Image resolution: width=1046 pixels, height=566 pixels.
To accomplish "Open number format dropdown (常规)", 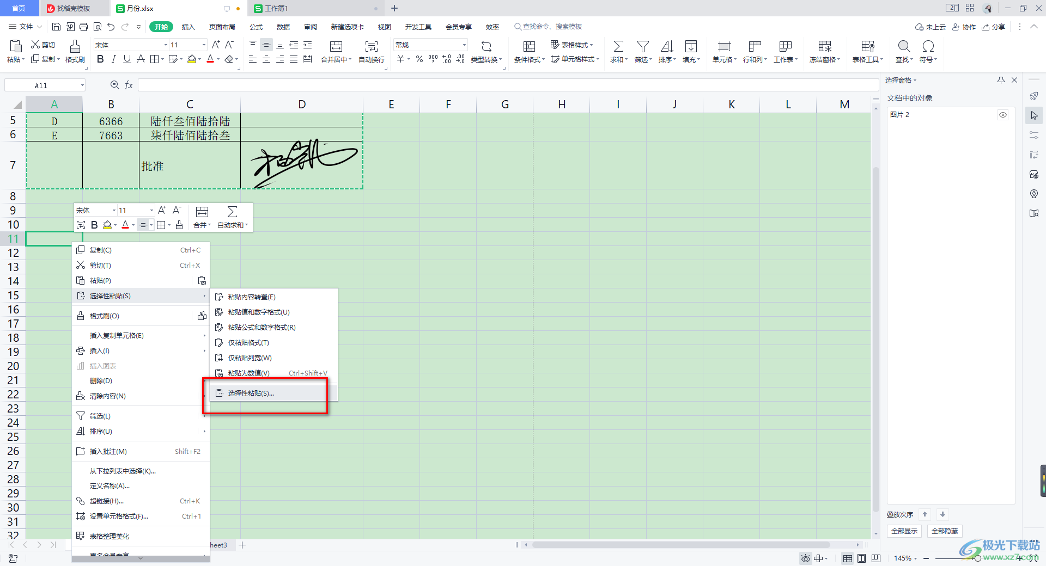I will (464, 45).
